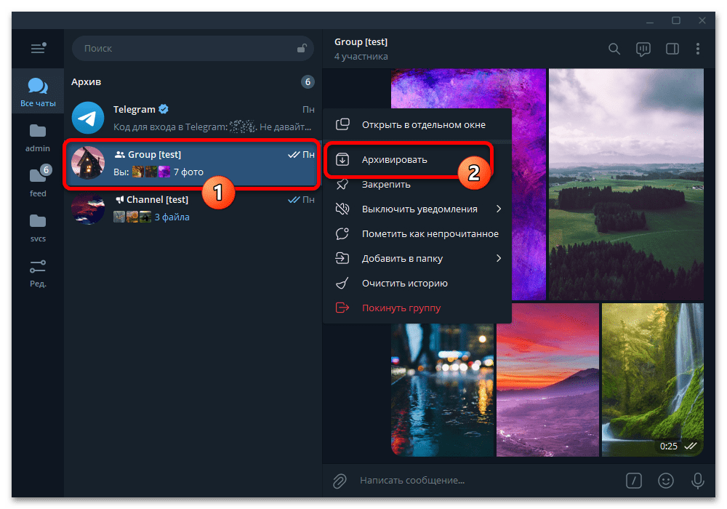Choose Добавить в папку entry
The height and width of the screenshot is (509, 727).
click(x=417, y=258)
